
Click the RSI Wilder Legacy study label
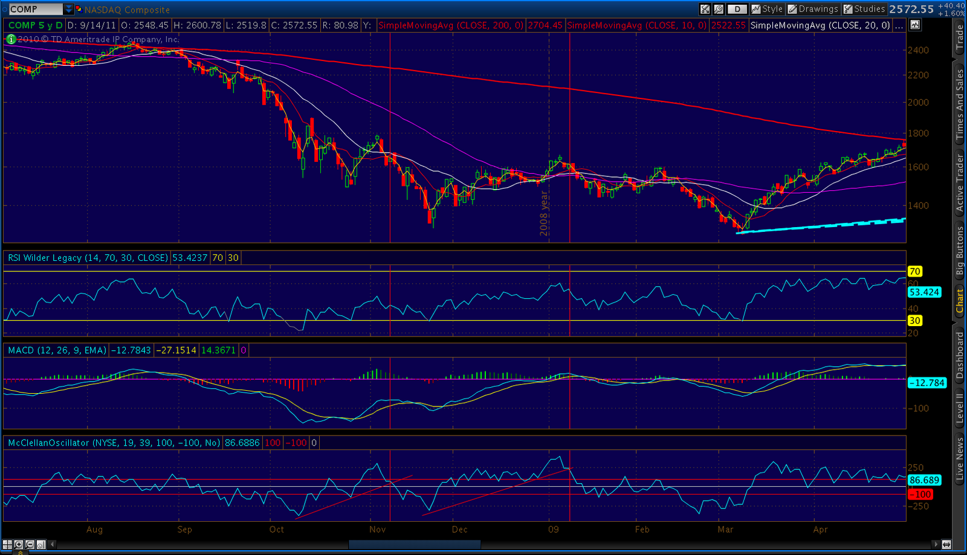pyautogui.click(x=88, y=258)
